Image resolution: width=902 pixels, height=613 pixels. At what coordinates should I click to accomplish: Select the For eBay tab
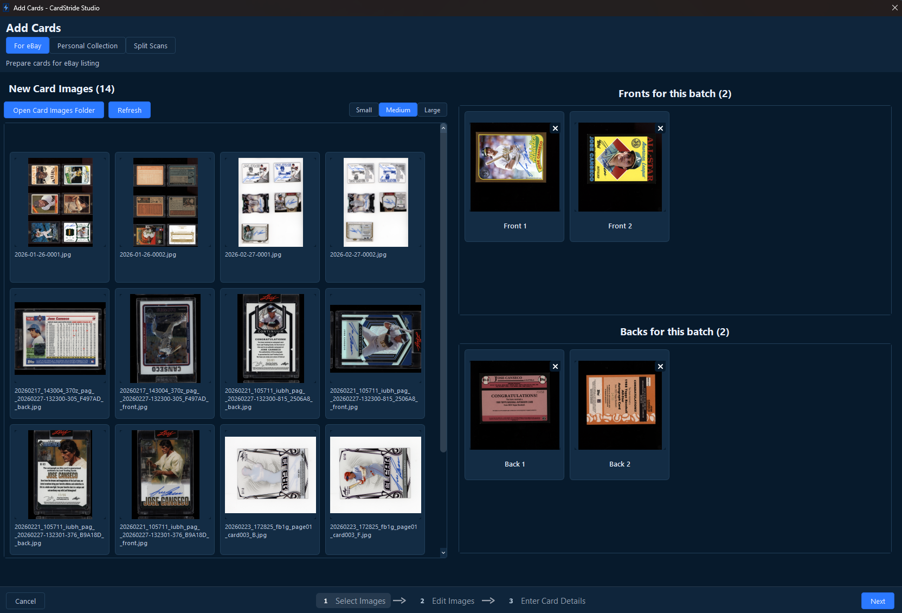[x=28, y=46]
